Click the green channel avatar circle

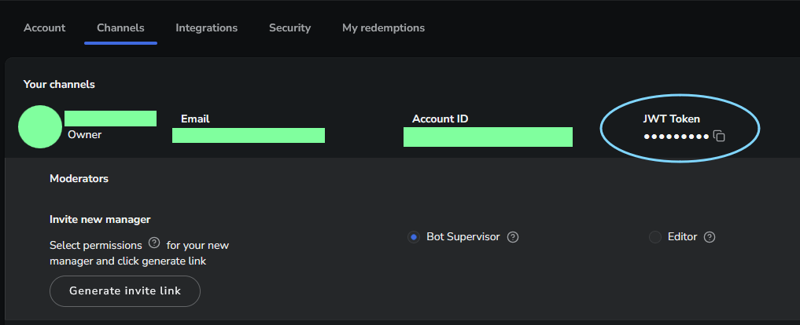pyautogui.click(x=40, y=127)
